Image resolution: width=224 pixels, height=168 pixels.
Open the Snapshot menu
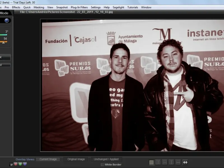(62, 8)
